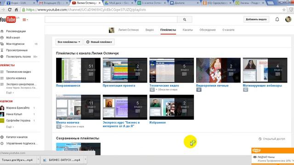Click the YouTube logo
The width and height of the screenshot is (294, 165).
[x=8, y=19]
